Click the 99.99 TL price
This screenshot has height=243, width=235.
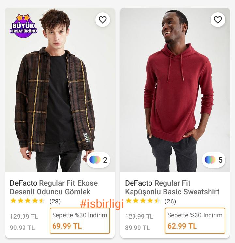(x=22, y=228)
